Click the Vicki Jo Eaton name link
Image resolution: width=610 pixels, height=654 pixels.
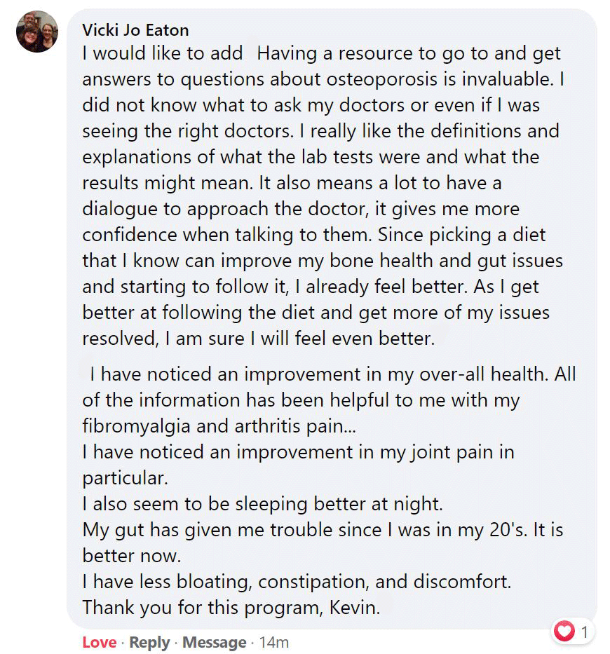click(135, 30)
